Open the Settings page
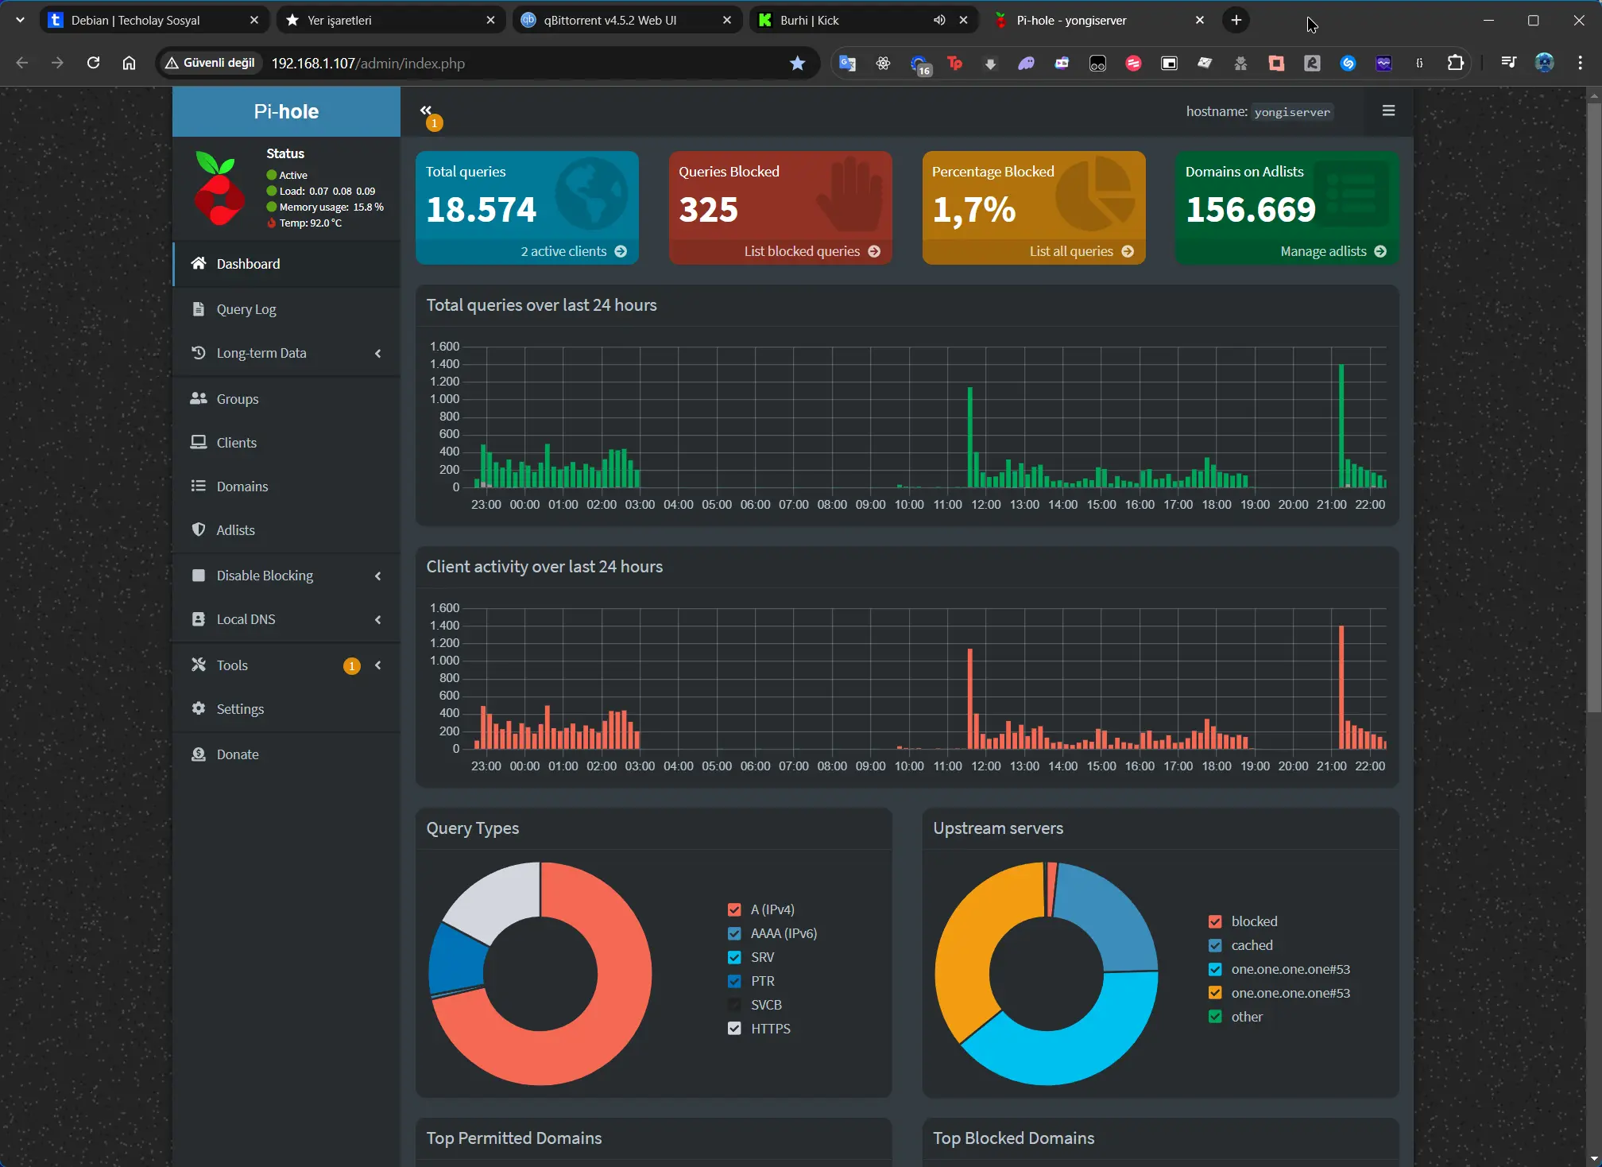Image resolution: width=1602 pixels, height=1167 pixels. point(286,709)
